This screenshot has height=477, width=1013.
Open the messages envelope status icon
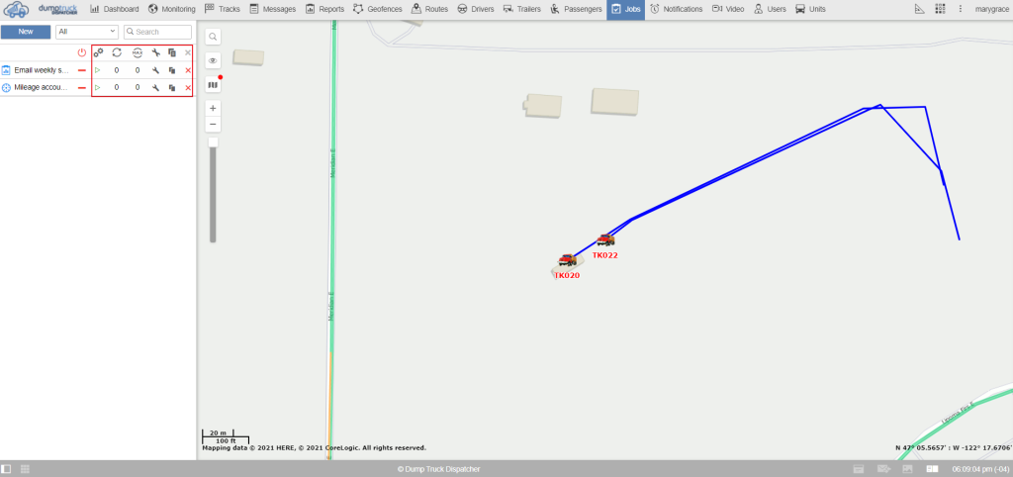pos(883,469)
